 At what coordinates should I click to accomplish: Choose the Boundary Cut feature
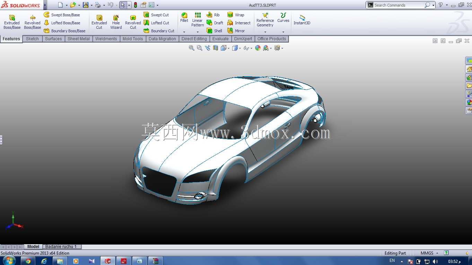(x=159, y=31)
